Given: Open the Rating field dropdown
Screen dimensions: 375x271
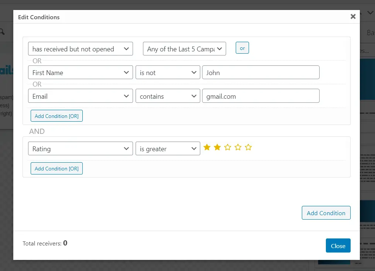Looking at the screenshot, I should (x=81, y=148).
